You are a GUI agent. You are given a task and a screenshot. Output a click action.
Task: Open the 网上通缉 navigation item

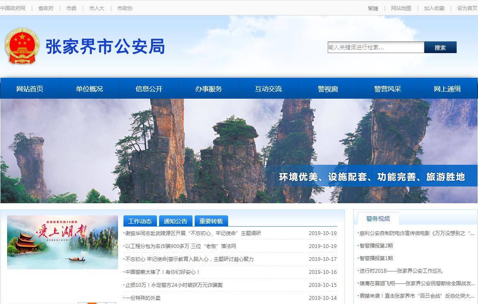(447, 89)
